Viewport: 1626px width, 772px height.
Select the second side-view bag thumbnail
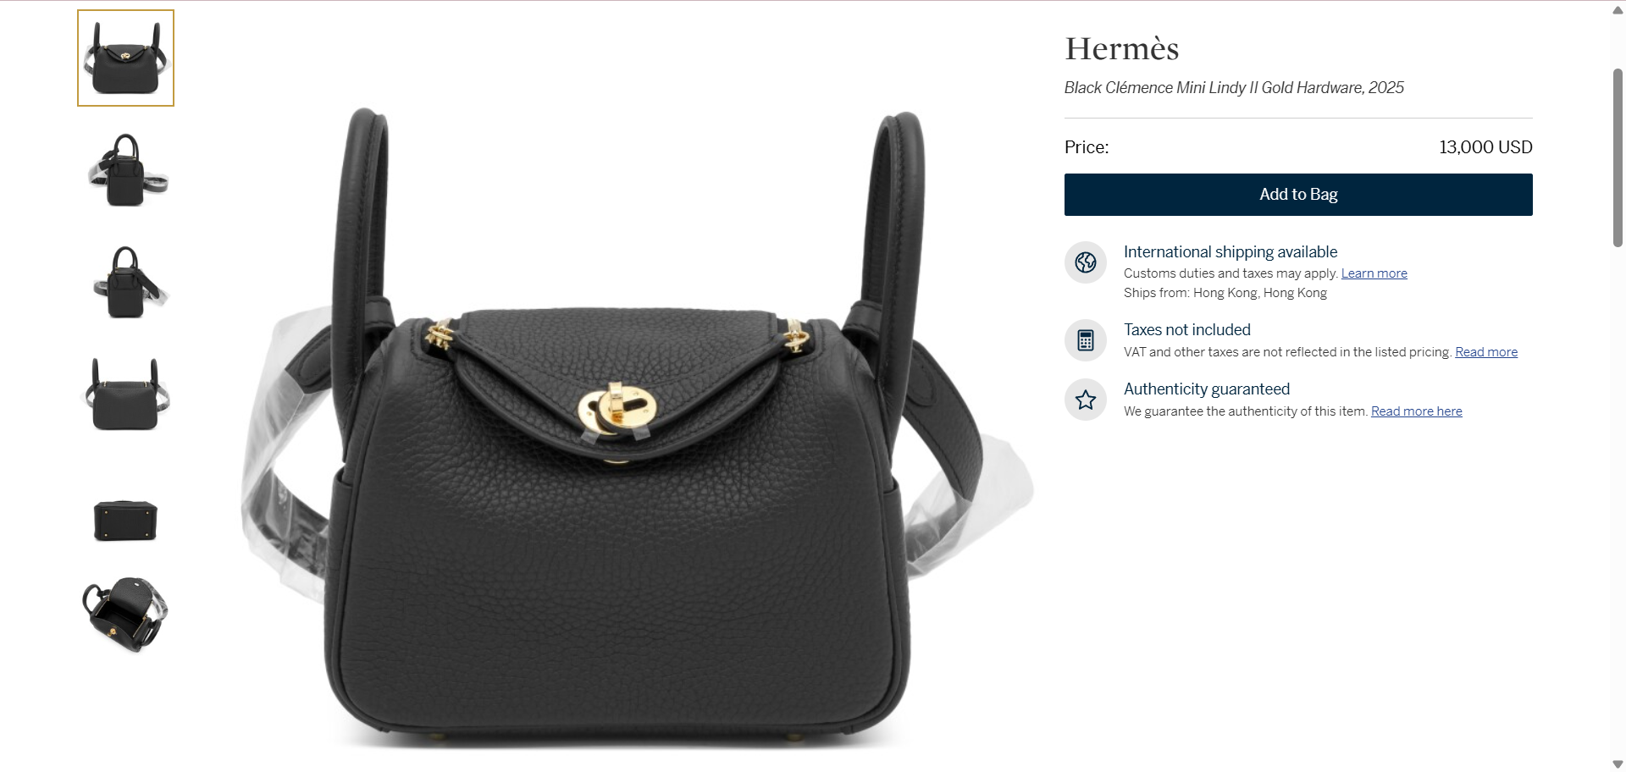(x=125, y=170)
